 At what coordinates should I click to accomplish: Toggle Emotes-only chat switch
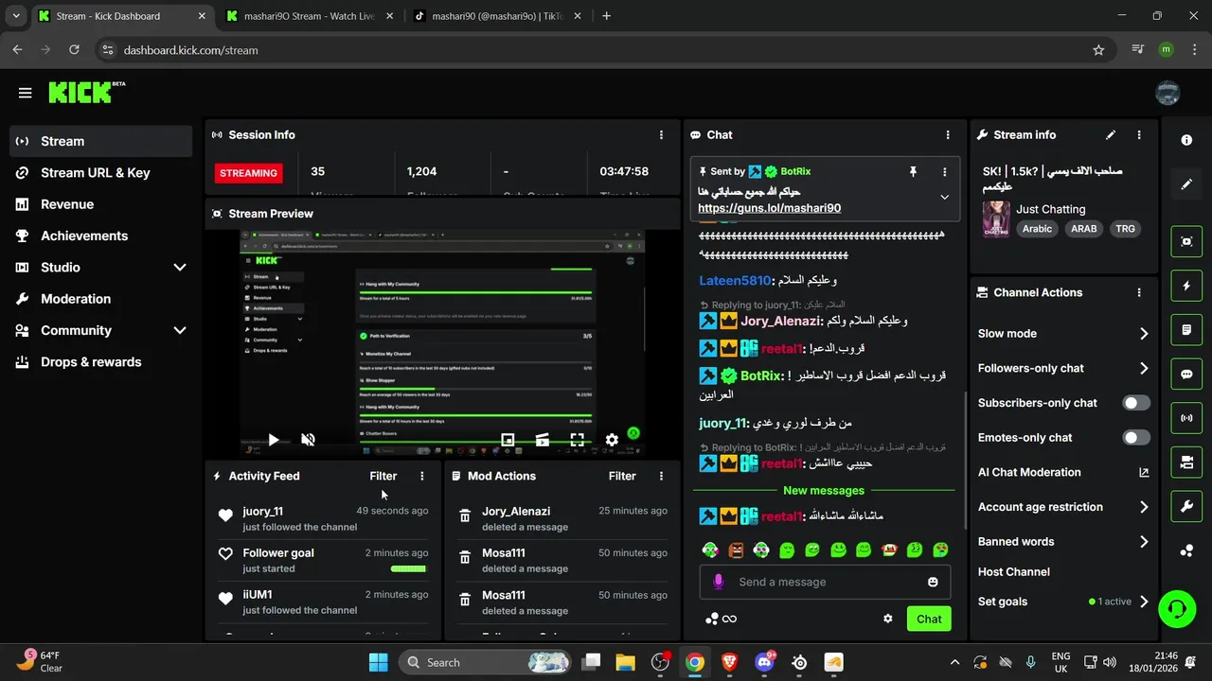click(1136, 438)
